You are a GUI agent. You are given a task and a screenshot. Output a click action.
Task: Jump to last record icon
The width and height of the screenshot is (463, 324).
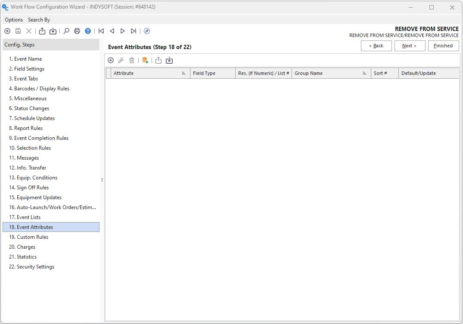point(134,31)
